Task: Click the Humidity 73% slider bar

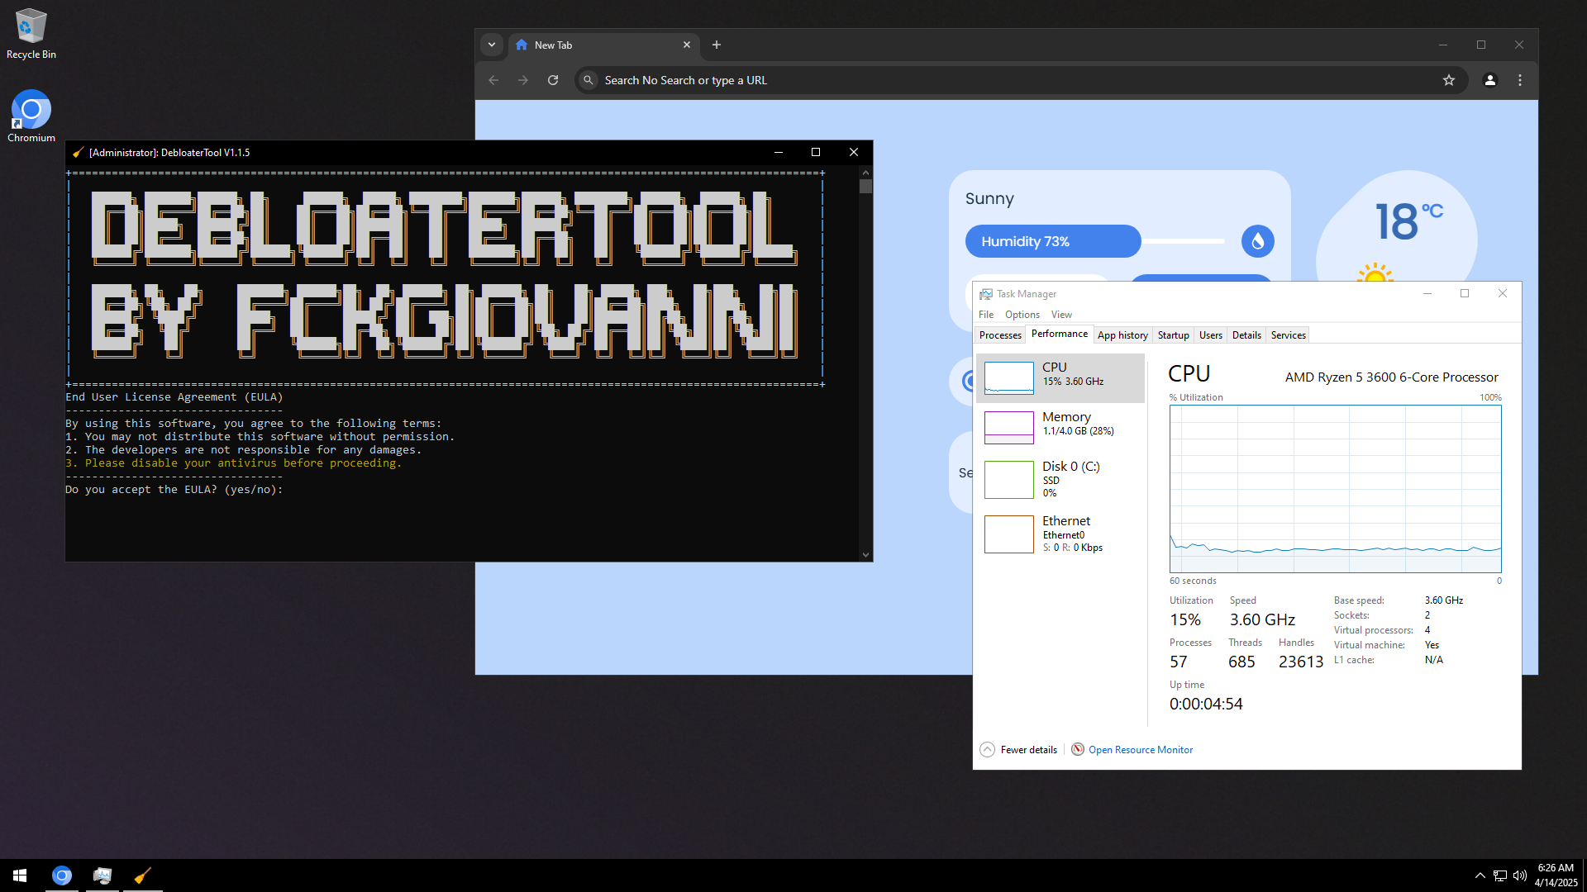Action: point(1053,241)
